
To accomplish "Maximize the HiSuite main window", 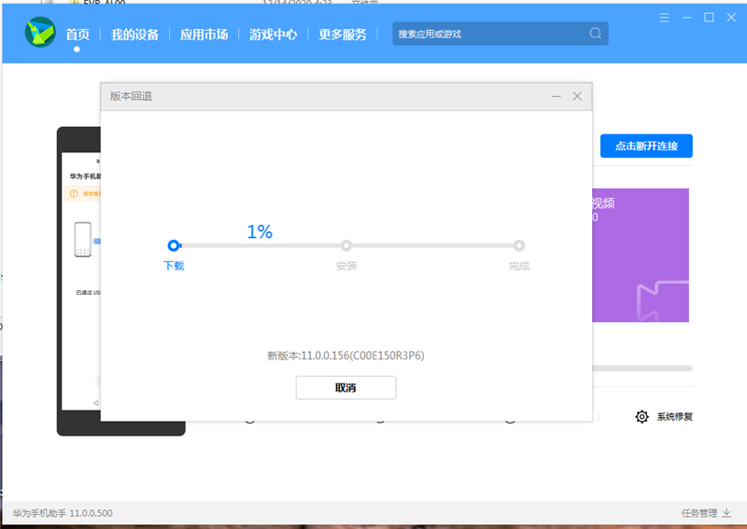I will pos(709,18).
